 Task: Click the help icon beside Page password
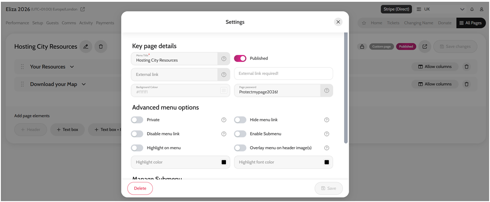327,90
